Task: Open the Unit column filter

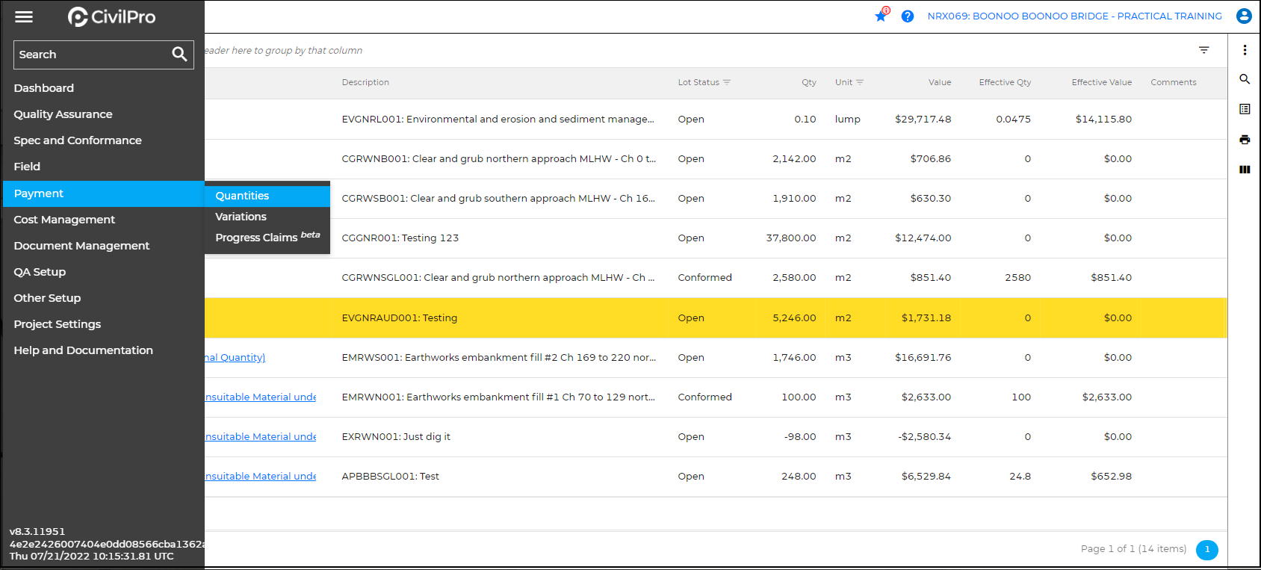Action: click(860, 82)
